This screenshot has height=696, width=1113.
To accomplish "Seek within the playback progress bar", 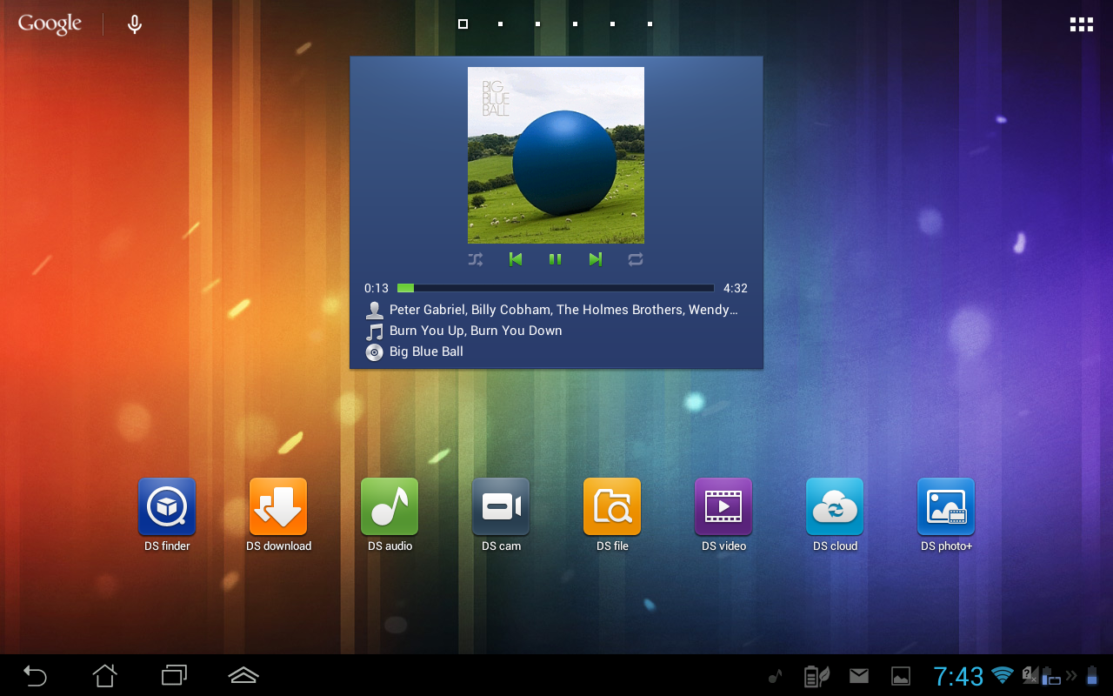I will pos(555,287).
